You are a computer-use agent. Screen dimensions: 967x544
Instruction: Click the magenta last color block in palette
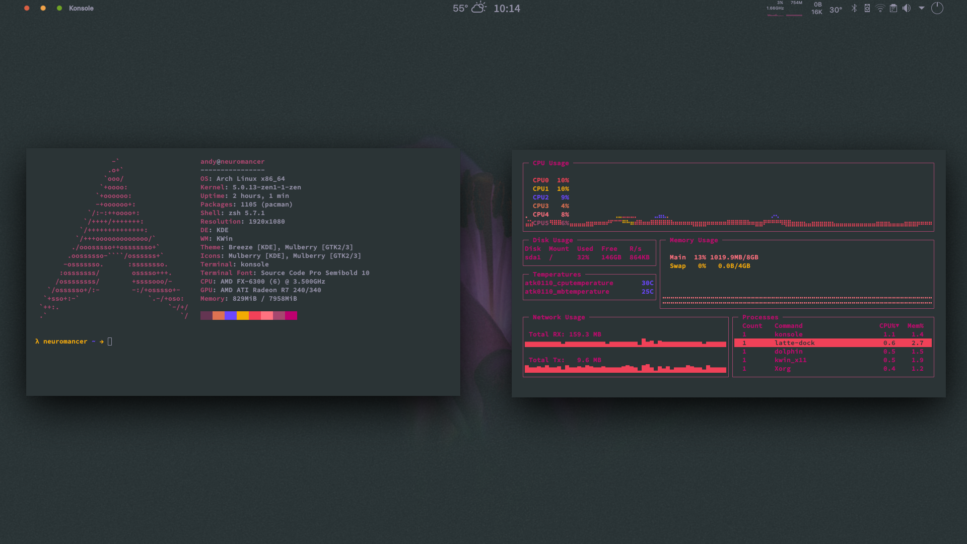[x=291, y=316]
